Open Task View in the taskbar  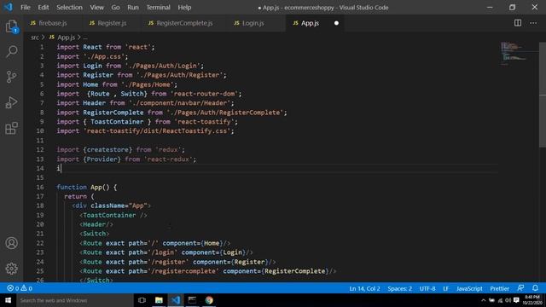click(142, 300)
